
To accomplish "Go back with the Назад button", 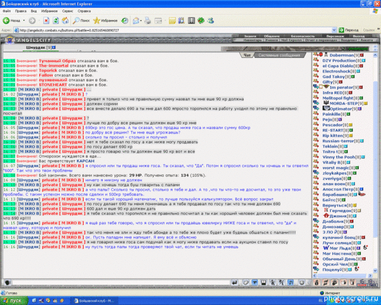I will click(x=11, y=21).
